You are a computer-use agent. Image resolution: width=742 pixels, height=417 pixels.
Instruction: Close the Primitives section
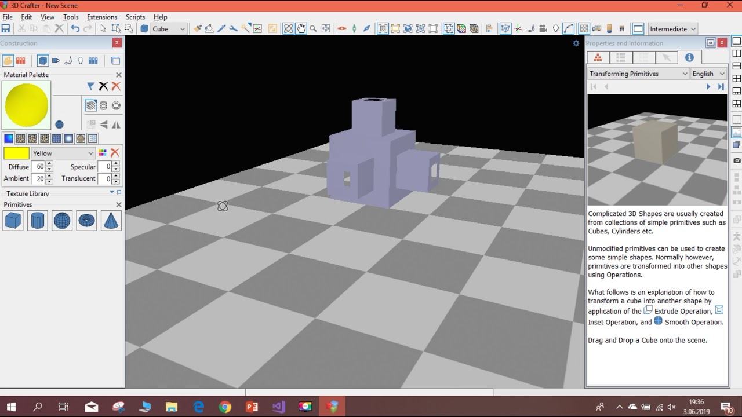[119, 204]
